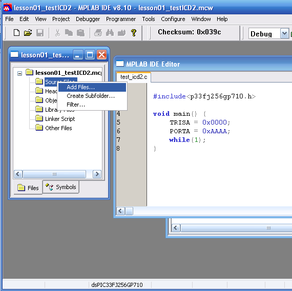Select the Linker Script tree item
Image resolution: width=292 pixels, height=291 pixels.
[60, 119]
